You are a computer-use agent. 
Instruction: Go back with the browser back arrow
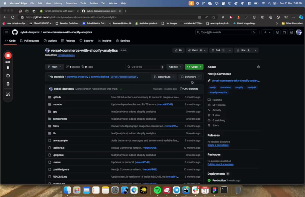(x=5, y=17)
